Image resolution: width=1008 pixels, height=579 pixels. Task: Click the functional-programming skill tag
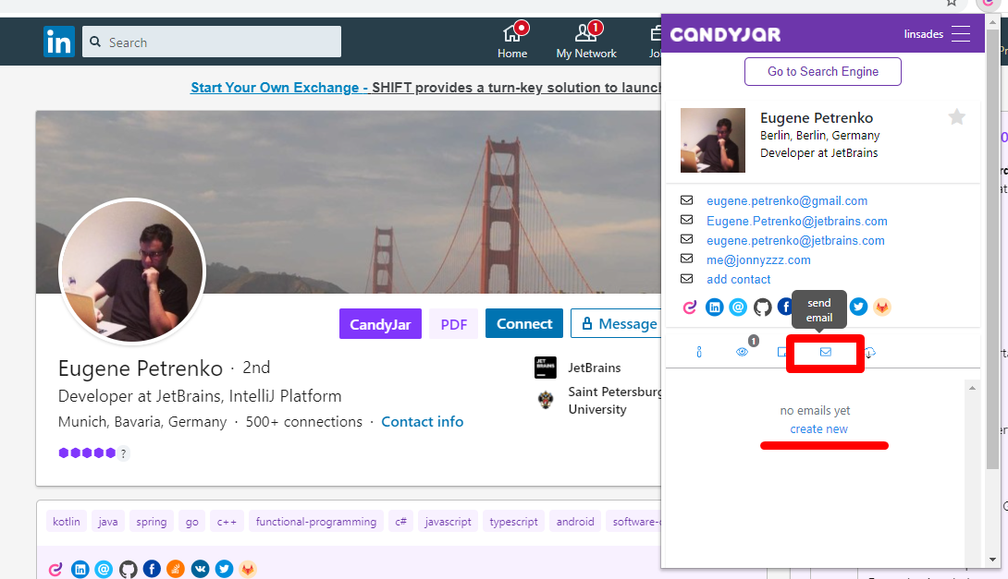click(x=315, y=522)
